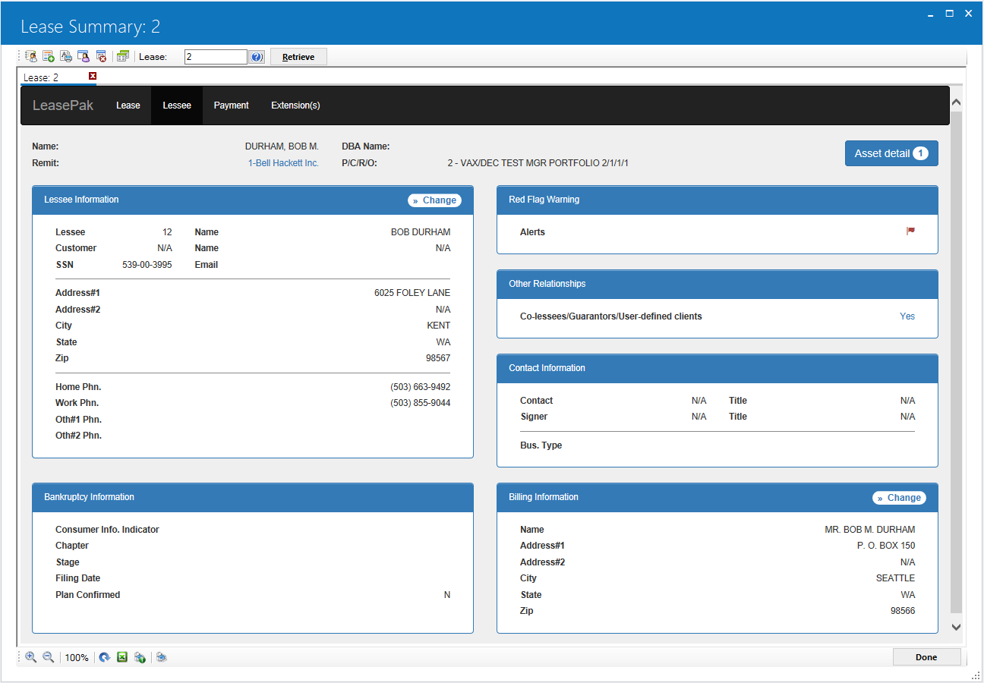Click the red flag Alerts icon
The height and width of the screenshot is (683, 984).
910,231
